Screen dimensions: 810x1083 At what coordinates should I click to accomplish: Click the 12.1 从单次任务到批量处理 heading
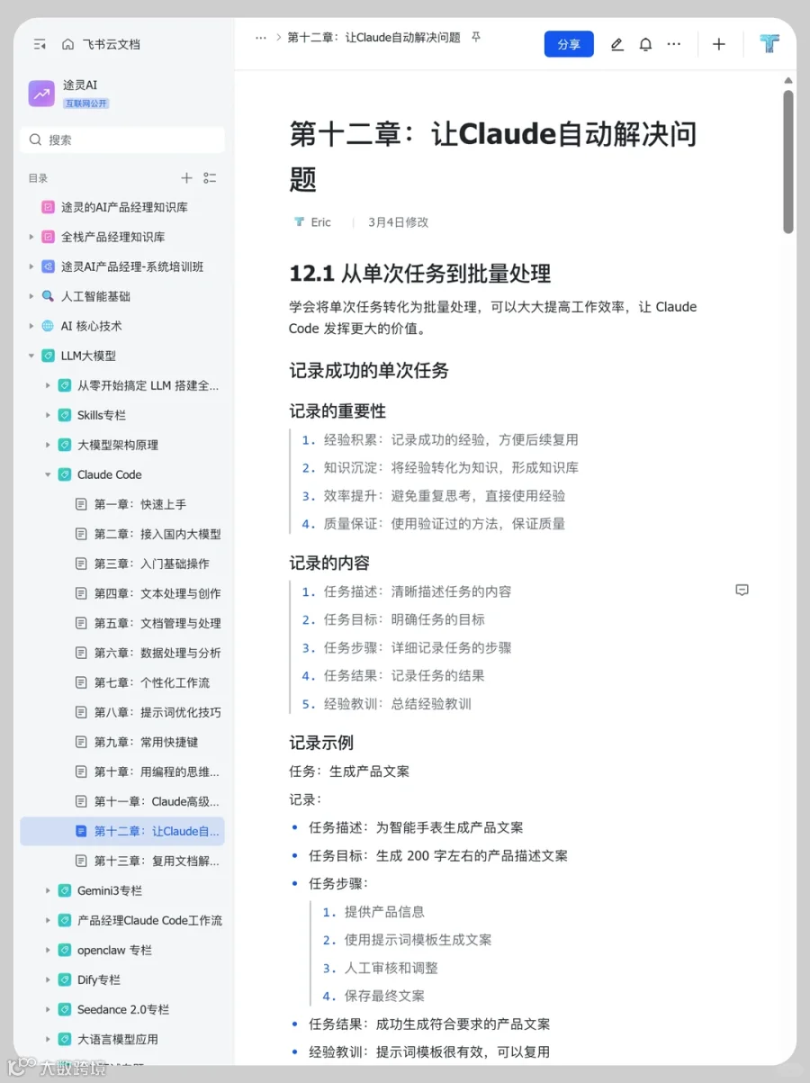420,274
